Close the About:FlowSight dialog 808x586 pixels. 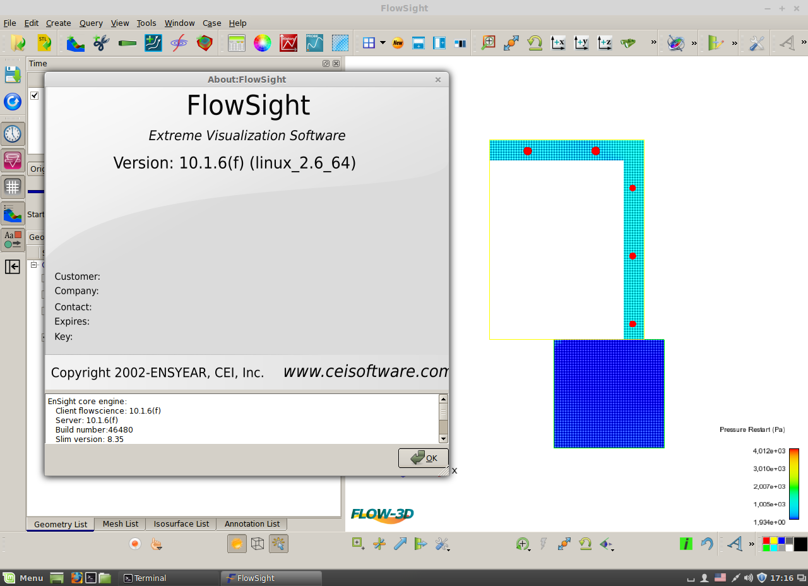(x=438, y=80)
